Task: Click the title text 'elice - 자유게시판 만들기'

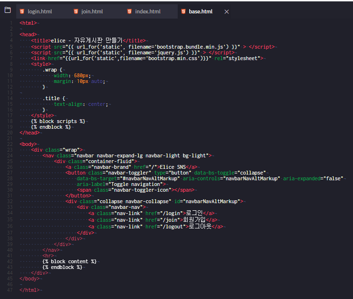Action: 86,41
